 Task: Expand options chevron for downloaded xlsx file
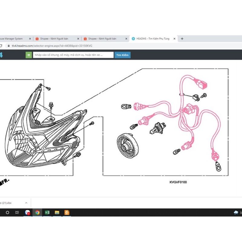click(26, 203)
